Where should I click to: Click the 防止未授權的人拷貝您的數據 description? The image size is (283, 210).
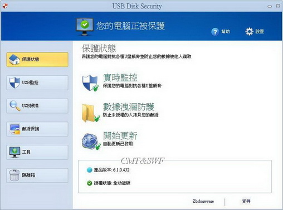131,115
